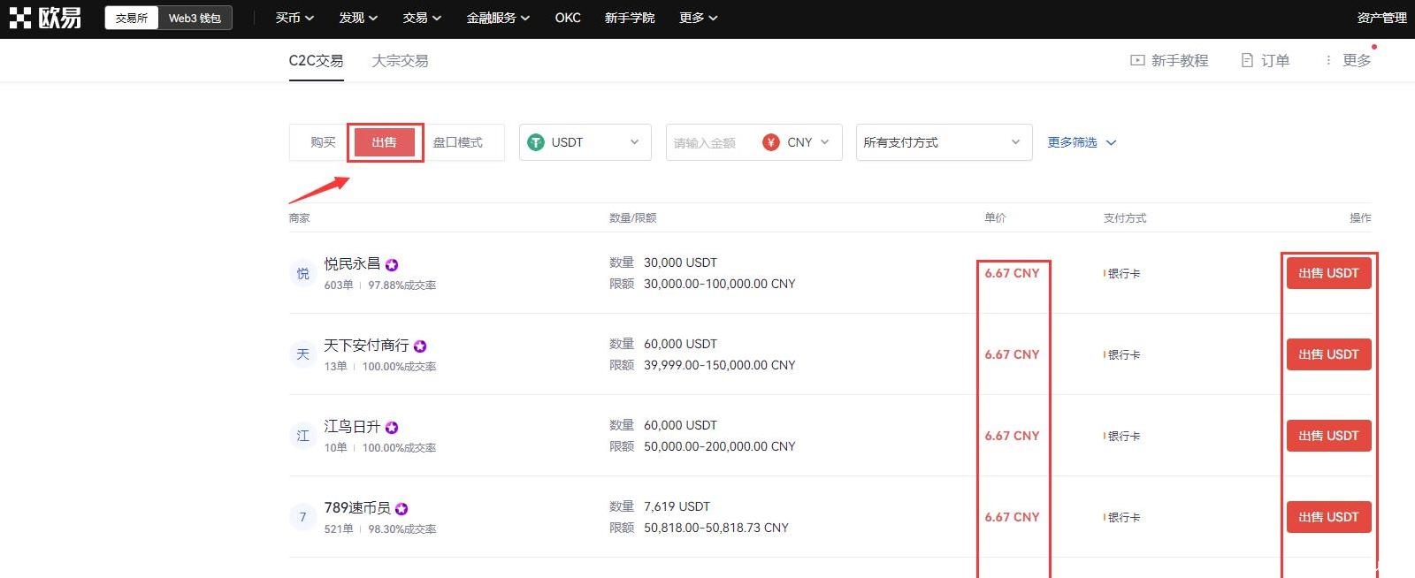The width and height of the screenshot is (1415, 578).
Task: Click the red CNY yuan icon
Action: pyautogui.click(x=771, y=142)
